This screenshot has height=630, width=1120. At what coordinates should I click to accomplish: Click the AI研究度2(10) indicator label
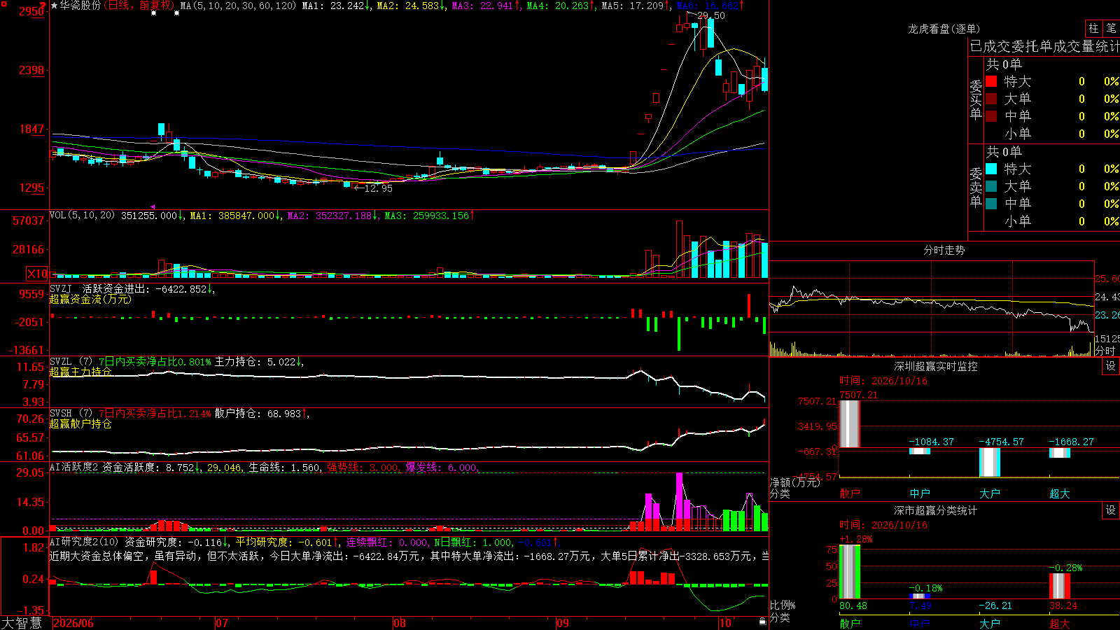(x=85, y=542)
